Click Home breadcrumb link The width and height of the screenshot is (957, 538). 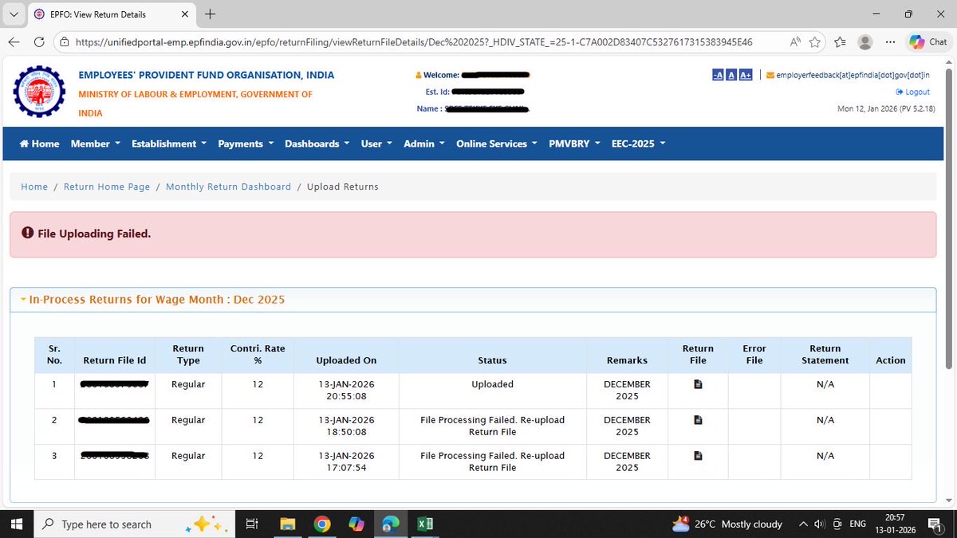coord(34,187)
